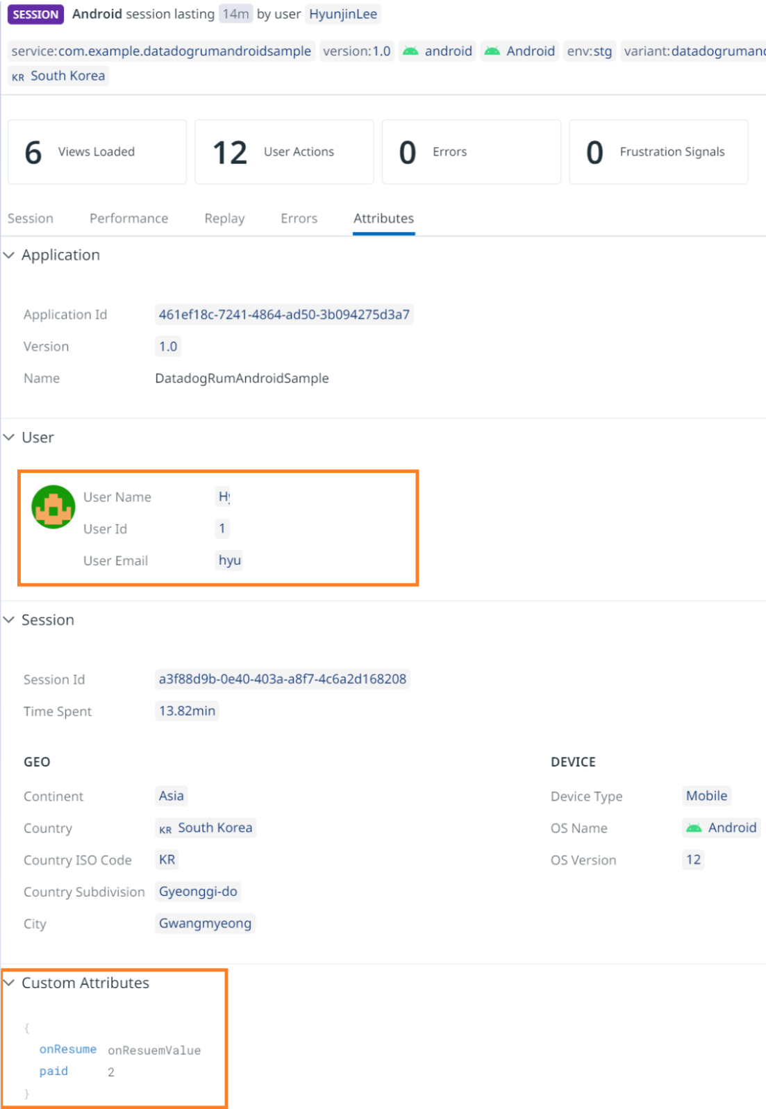Click the onResume attribute key
Screen dimensions: 766x1109
pos(68,1050)
